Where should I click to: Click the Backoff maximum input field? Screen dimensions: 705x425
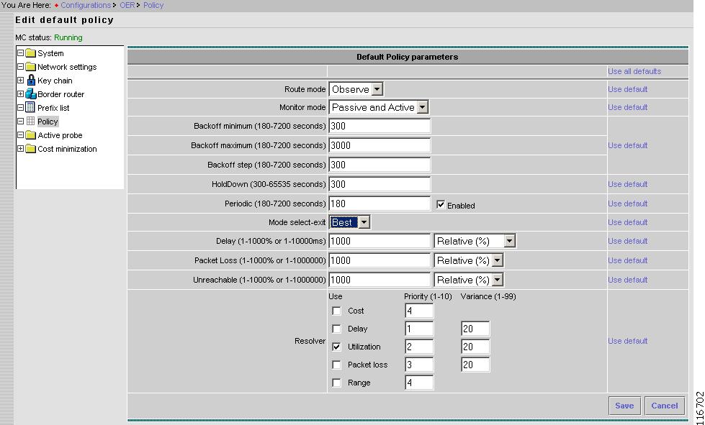[380, 145]
